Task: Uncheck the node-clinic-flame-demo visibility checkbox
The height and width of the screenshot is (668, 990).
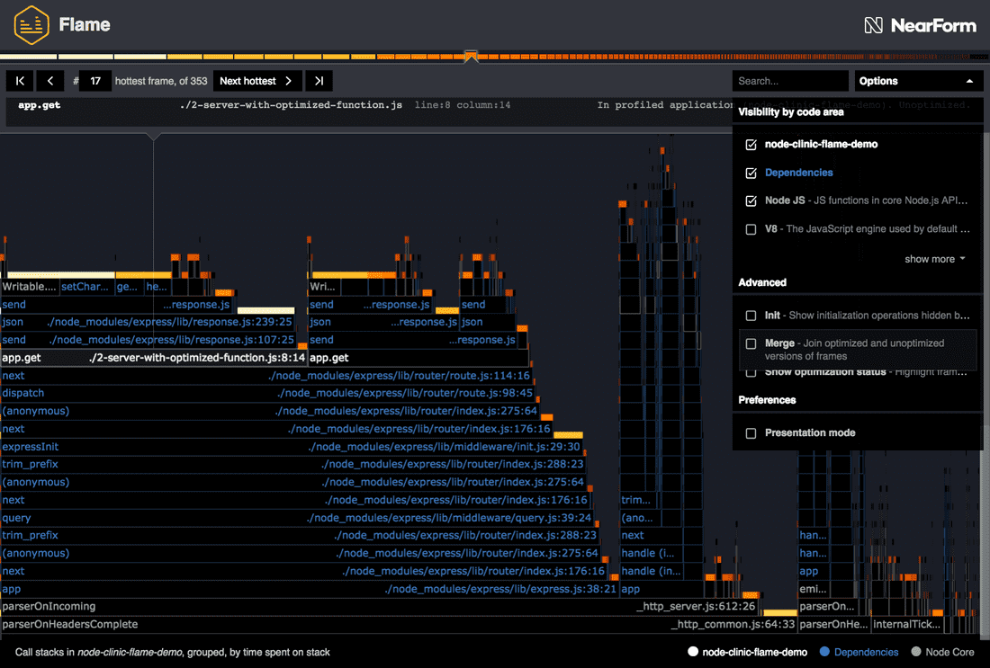Action: pyautogui.click(x=751, y=145)
